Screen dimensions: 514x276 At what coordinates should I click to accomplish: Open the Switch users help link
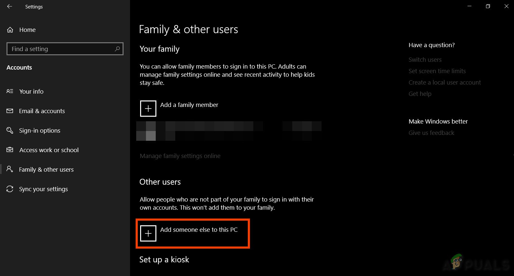click(425, 60)
